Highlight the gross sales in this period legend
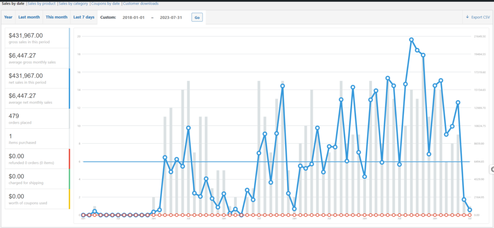The height and width of the screenshot is (228, 494). click(38, 38)
